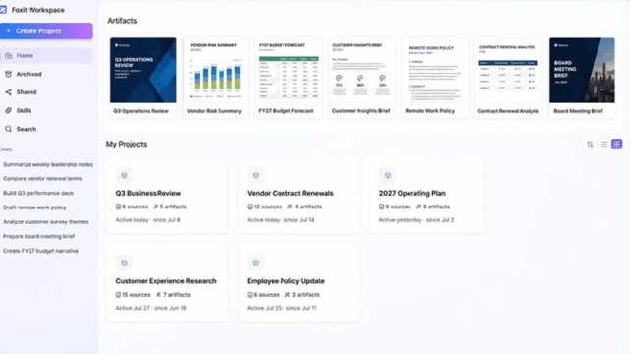Click the artifacts icon beside 7 artifacts
Viewport: 630px width, 354px height.
(158, 295)
